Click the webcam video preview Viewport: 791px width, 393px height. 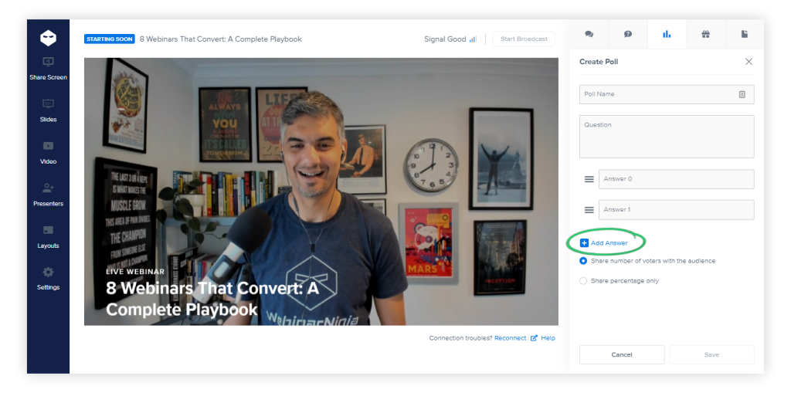pos(321,191)
